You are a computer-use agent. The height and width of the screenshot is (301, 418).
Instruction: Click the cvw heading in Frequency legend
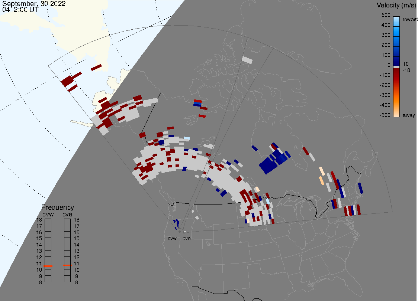click(x=48, y=215)
